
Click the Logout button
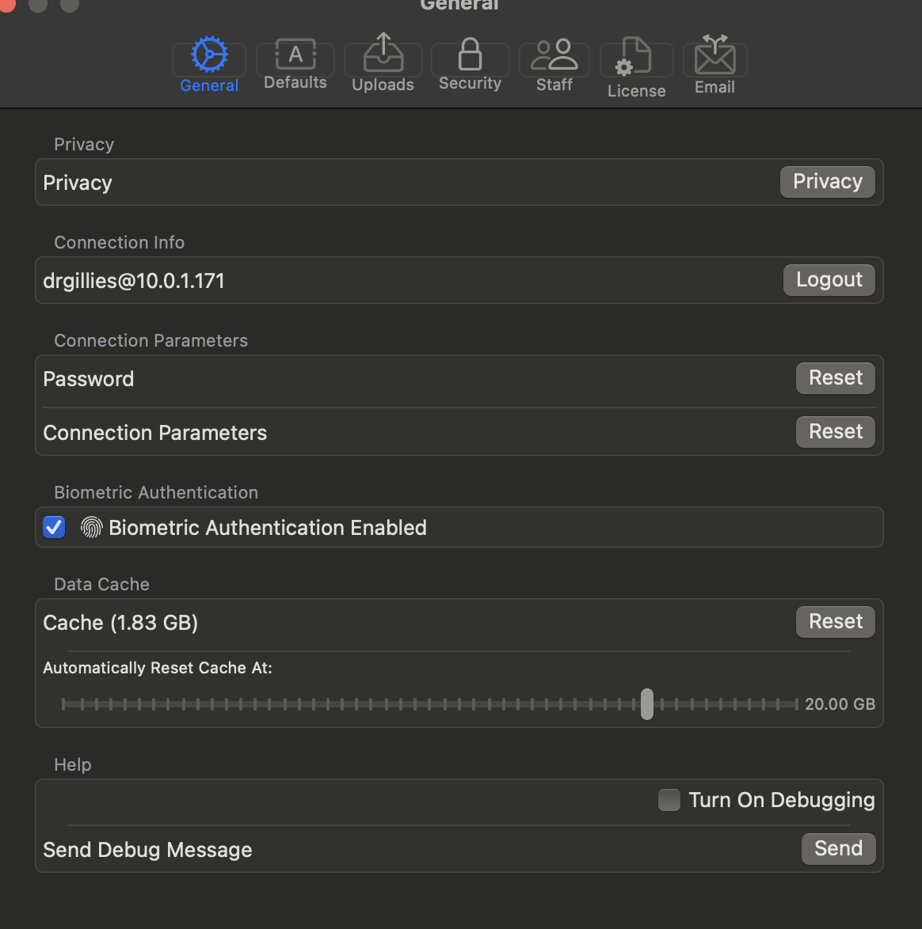click(x=829, y=280)
